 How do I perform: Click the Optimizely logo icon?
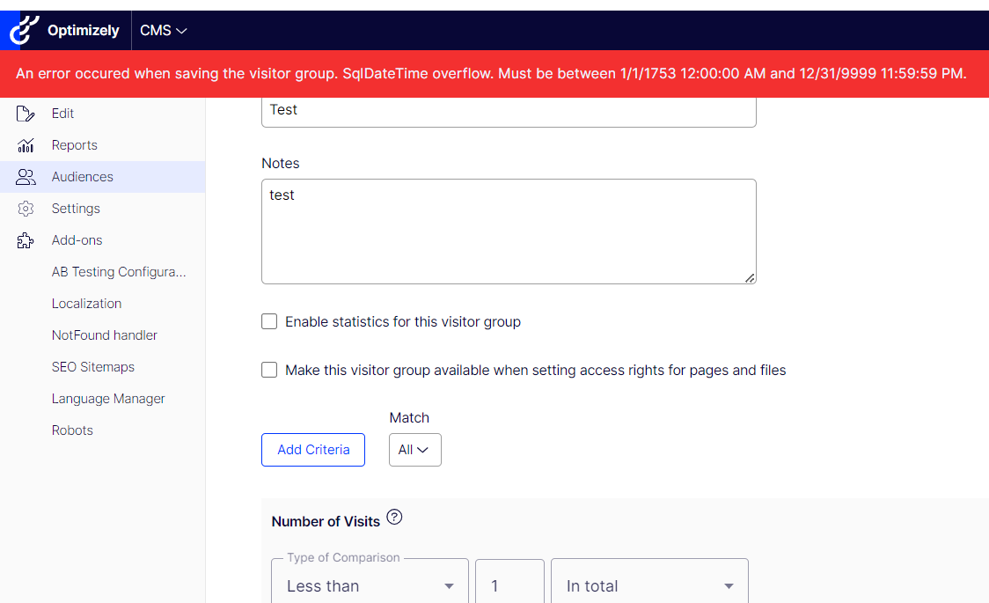20,31
